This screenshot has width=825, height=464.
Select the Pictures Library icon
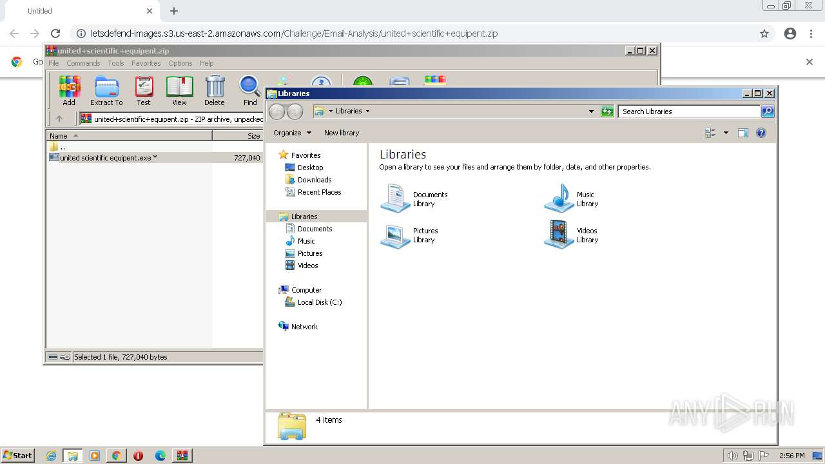tap(395, 235)
